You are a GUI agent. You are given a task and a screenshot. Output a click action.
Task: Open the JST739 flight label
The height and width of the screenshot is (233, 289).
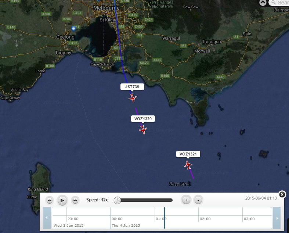point(132,87)
